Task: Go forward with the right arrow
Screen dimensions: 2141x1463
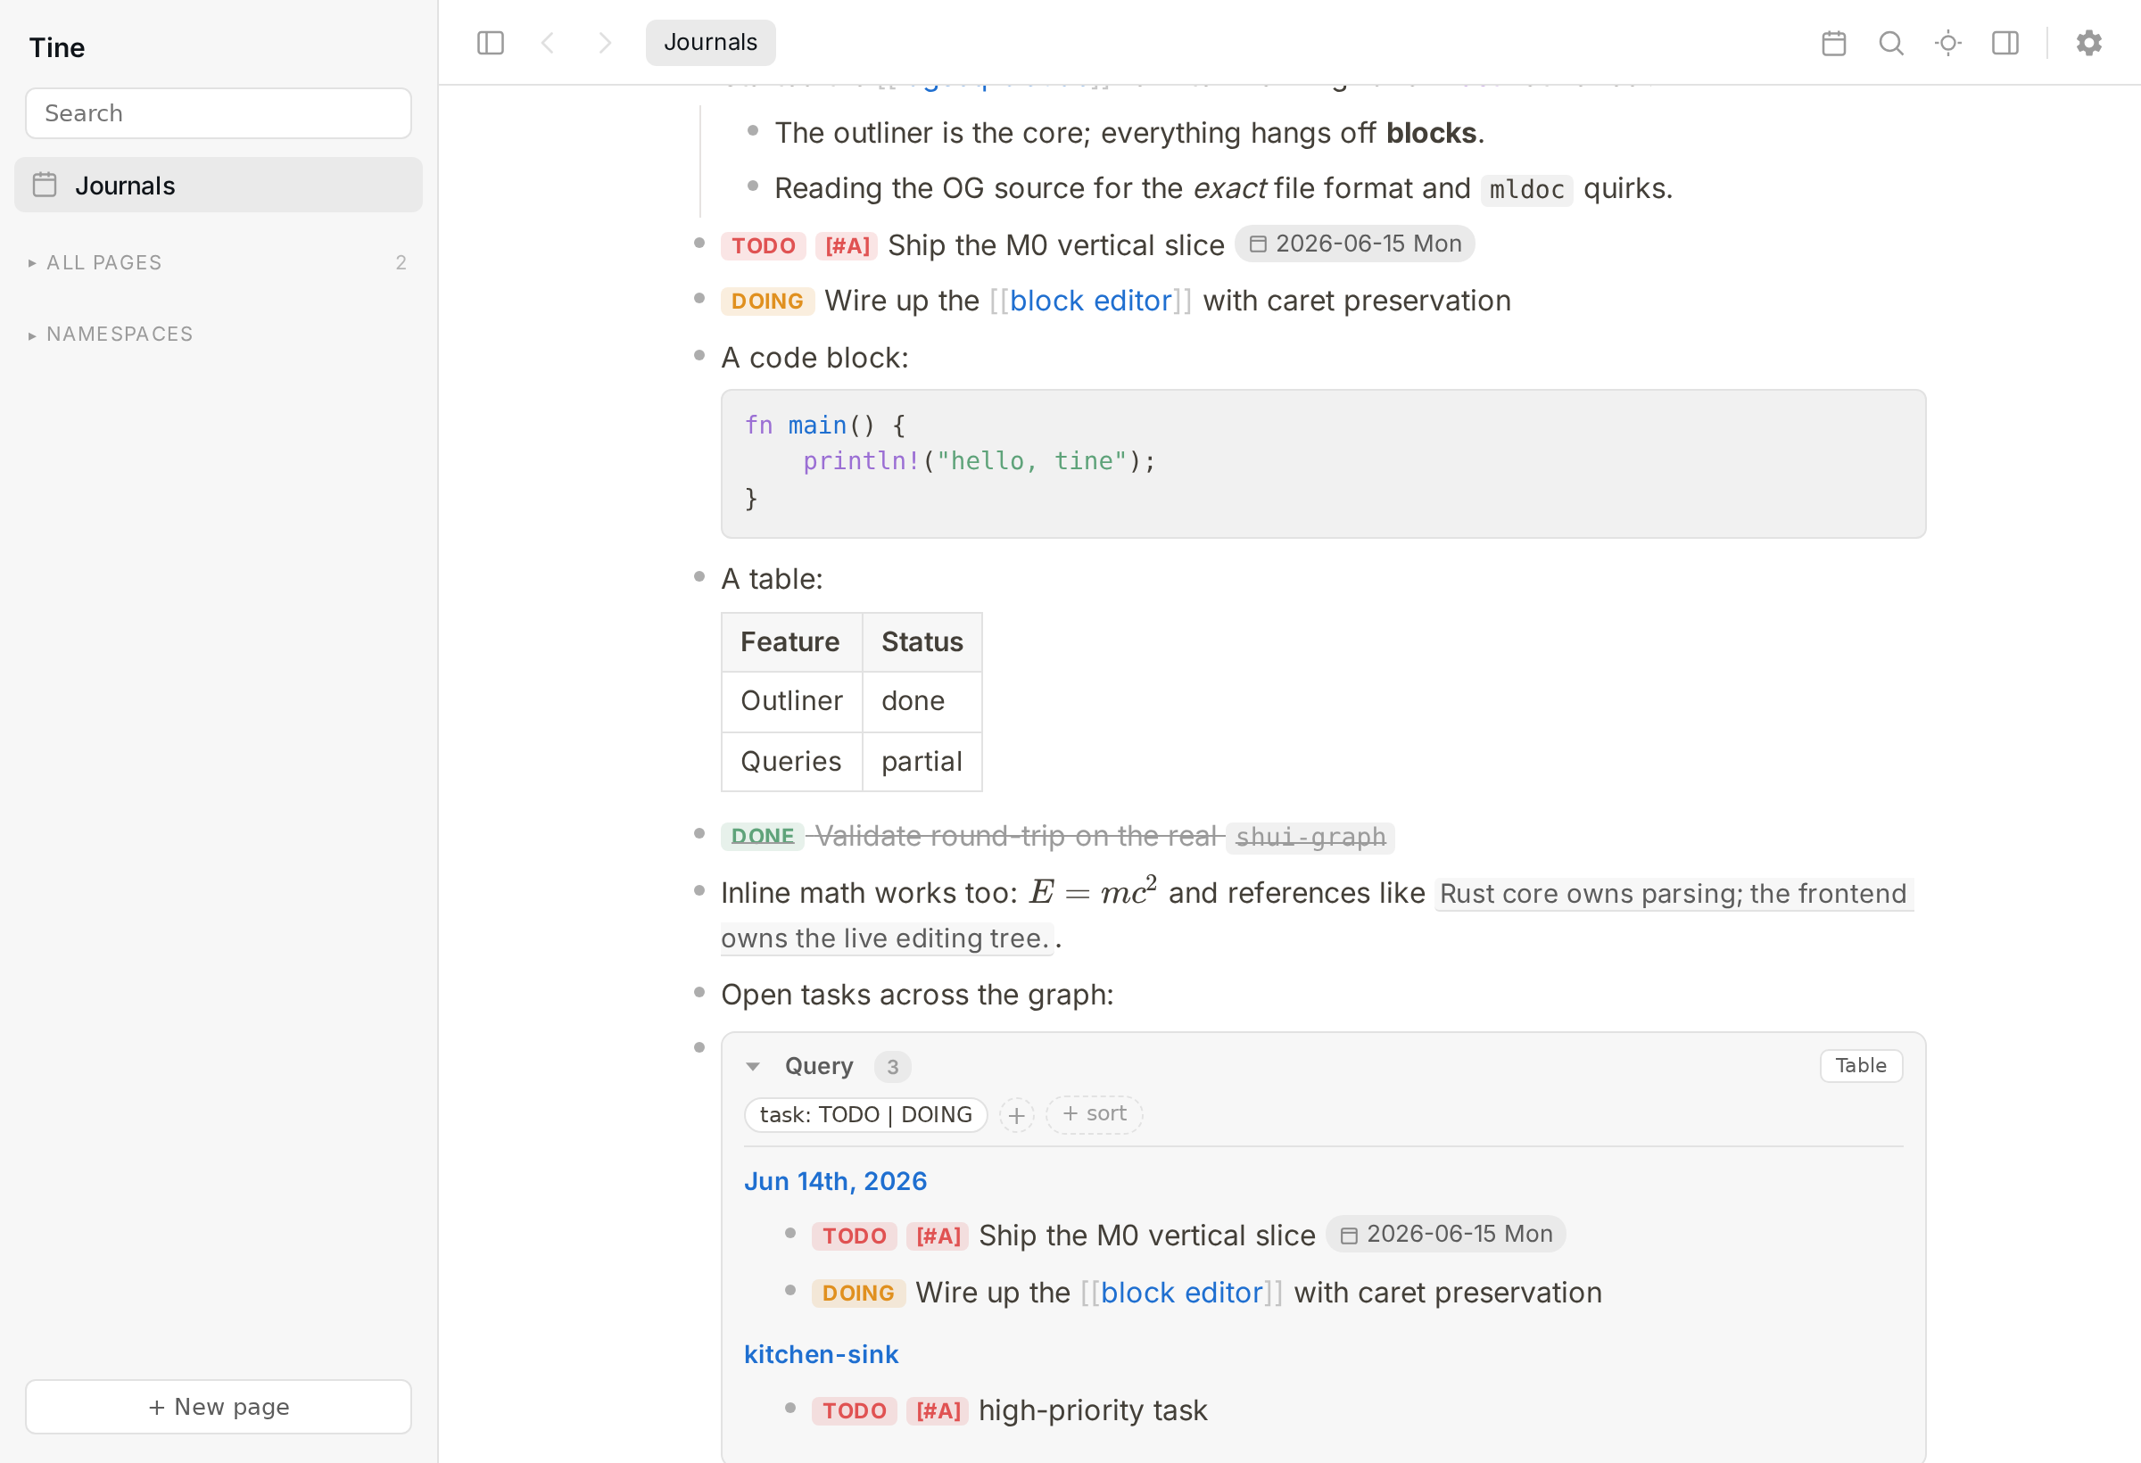Action: coord(604,43)
